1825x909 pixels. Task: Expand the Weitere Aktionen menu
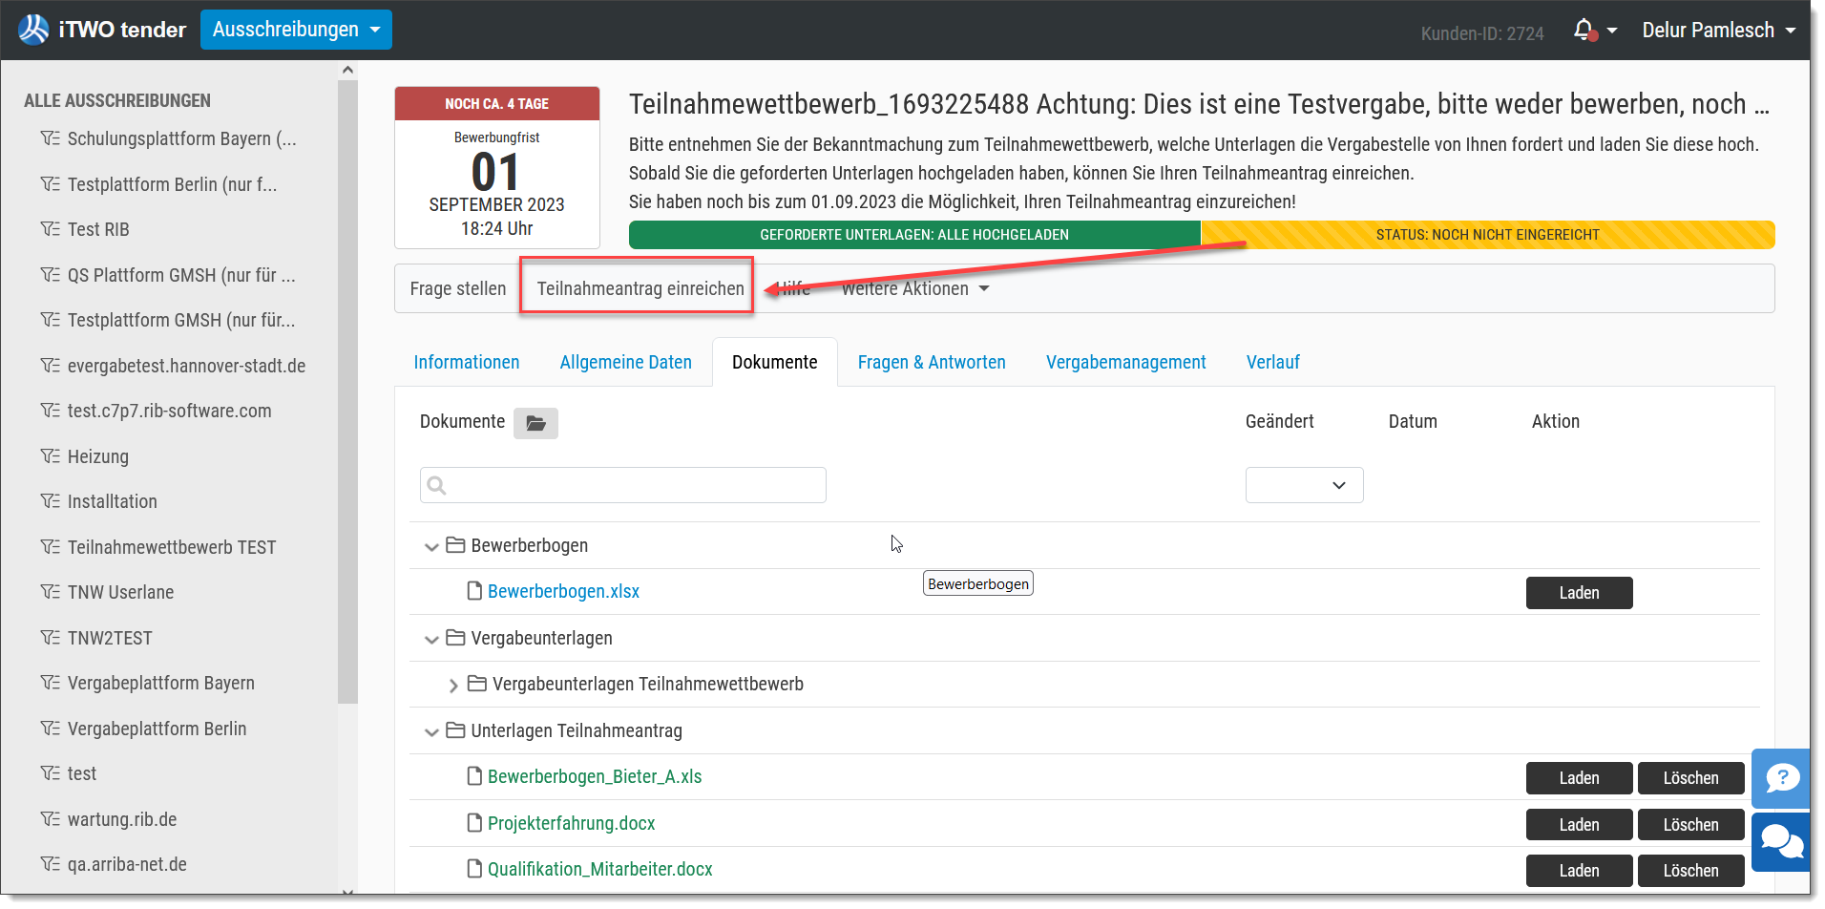[x=914, y=288]
